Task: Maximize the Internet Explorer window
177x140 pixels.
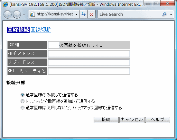Action: pyautogui.click(x=156, y=4)
